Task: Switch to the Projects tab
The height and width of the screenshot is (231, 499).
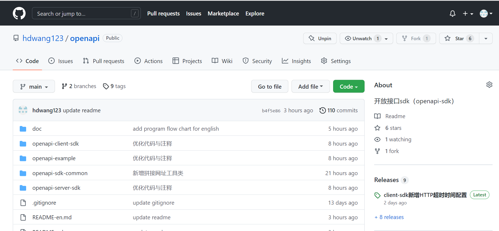Action: tap(187, 61)
